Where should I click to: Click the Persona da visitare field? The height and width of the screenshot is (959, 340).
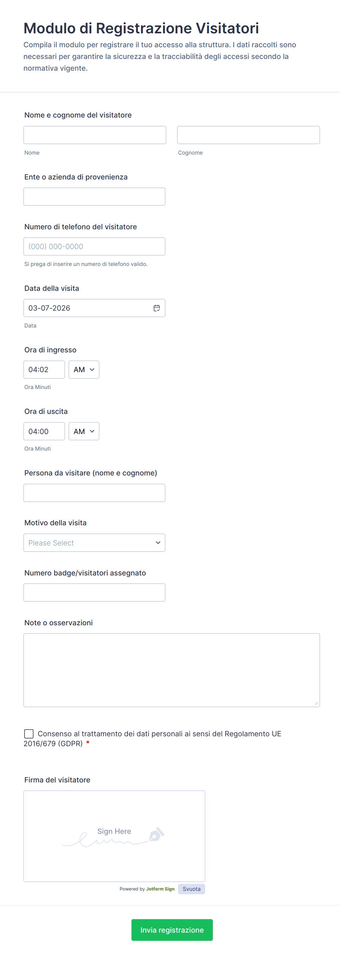(94, 493)
